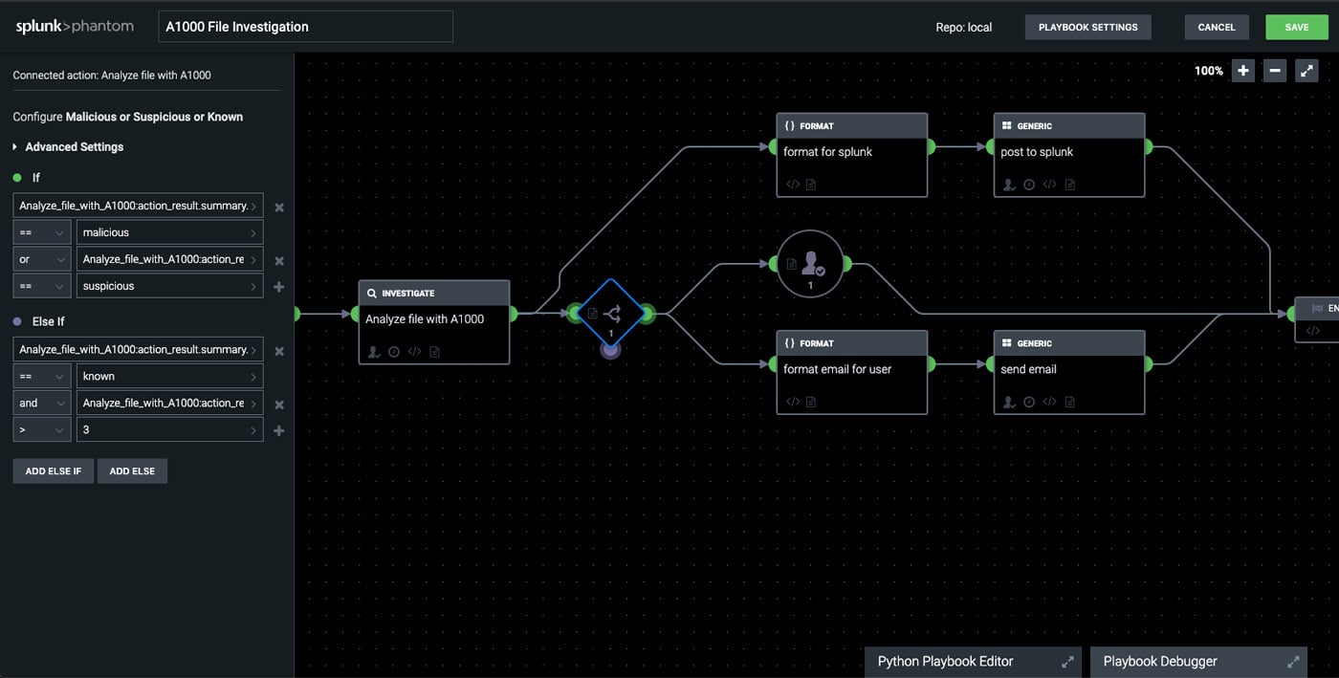Select the user prompt circle block
This screenshot has width=1339, height=678.
[x=810, y=264]
